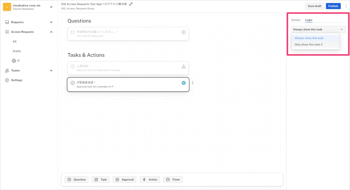Open Drafts under Access Requests

tap(17, 51)
